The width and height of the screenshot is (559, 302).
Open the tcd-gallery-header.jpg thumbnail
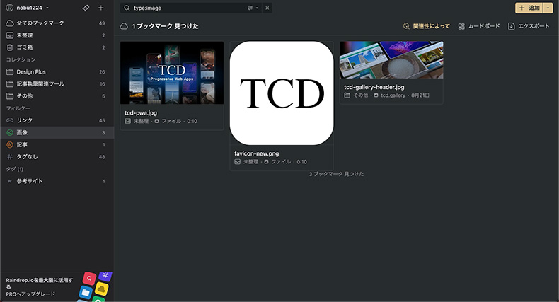tap(391, 60)
